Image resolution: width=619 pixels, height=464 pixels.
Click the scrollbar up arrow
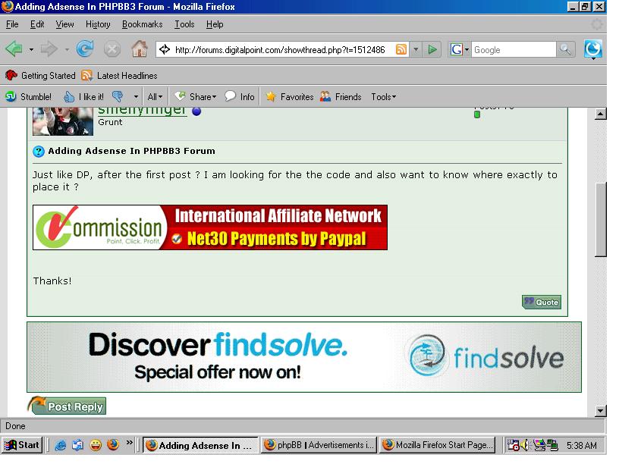600,114
